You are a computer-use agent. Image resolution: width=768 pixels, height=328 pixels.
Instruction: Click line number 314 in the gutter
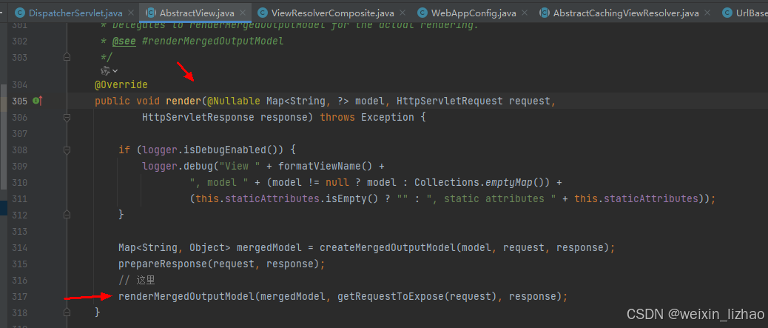click(x=18, y=247)
